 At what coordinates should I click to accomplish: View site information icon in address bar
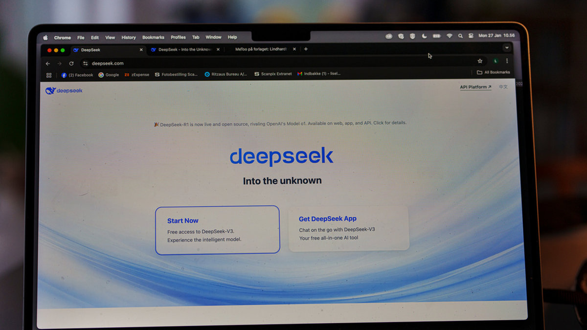[x=85, y=64]
